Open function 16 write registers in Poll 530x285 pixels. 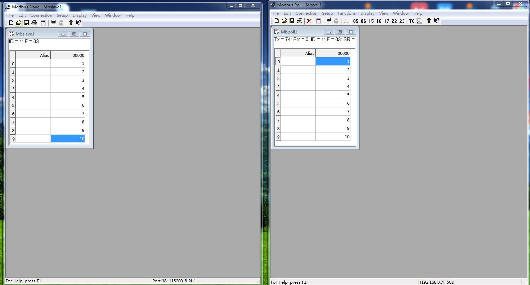(379, 21)
